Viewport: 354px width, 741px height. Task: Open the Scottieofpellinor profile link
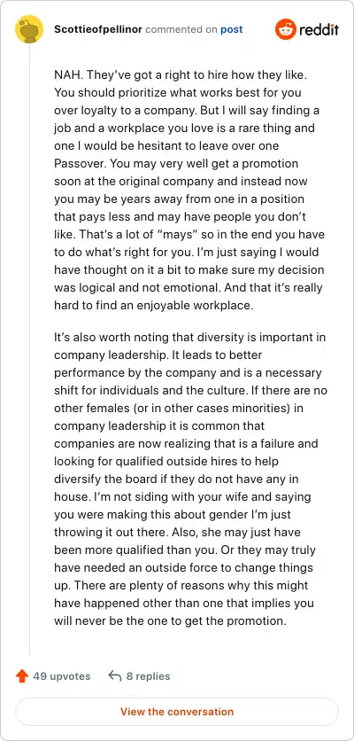pos(98,29)
